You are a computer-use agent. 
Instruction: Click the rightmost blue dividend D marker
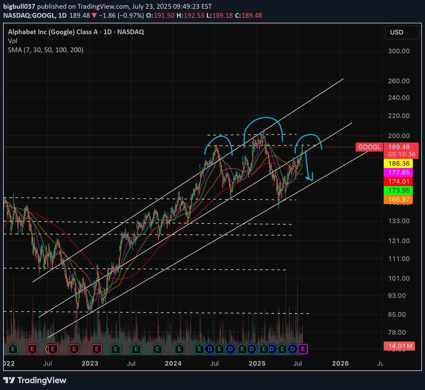pos(293,349)
